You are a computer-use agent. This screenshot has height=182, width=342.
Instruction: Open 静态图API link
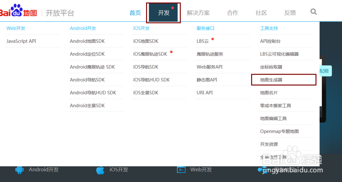(207, 80)
